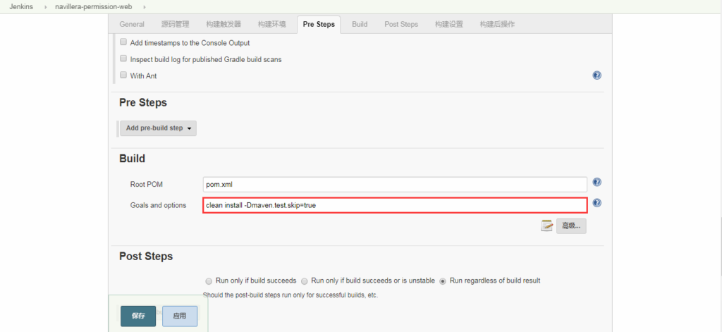Switch to the General tab
The height and width of the screenshot is (332, 722).
[132, 24]
